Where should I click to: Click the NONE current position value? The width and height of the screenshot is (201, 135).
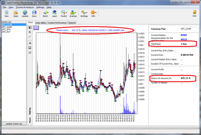184,35
